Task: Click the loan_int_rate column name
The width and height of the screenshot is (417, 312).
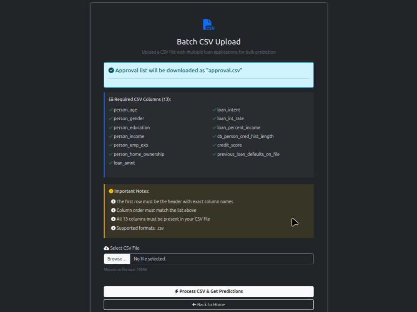Action: [x=230, y=119]
